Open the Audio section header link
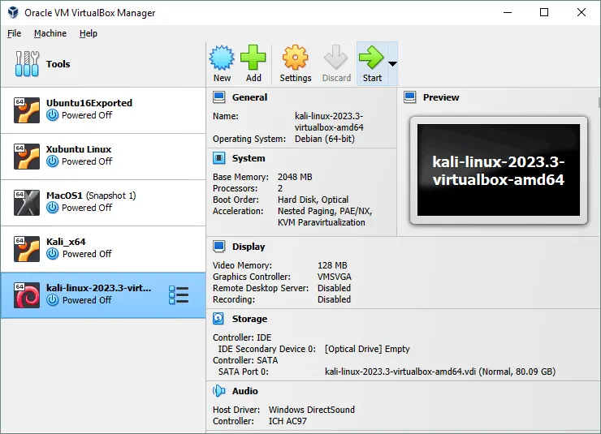Viewport: 601px width, 434px height. pos(245,391)
